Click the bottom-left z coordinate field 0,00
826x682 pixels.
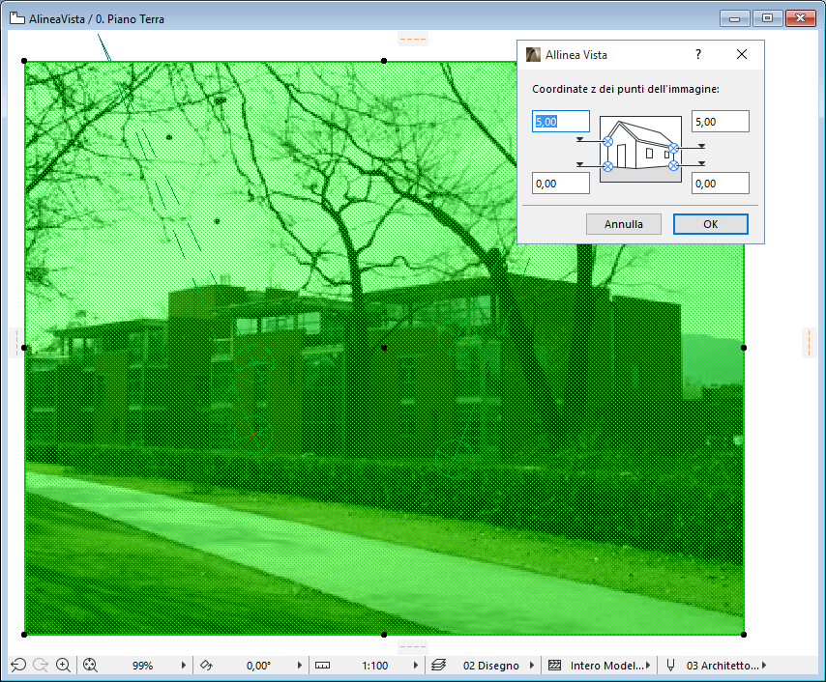[561, 184]
